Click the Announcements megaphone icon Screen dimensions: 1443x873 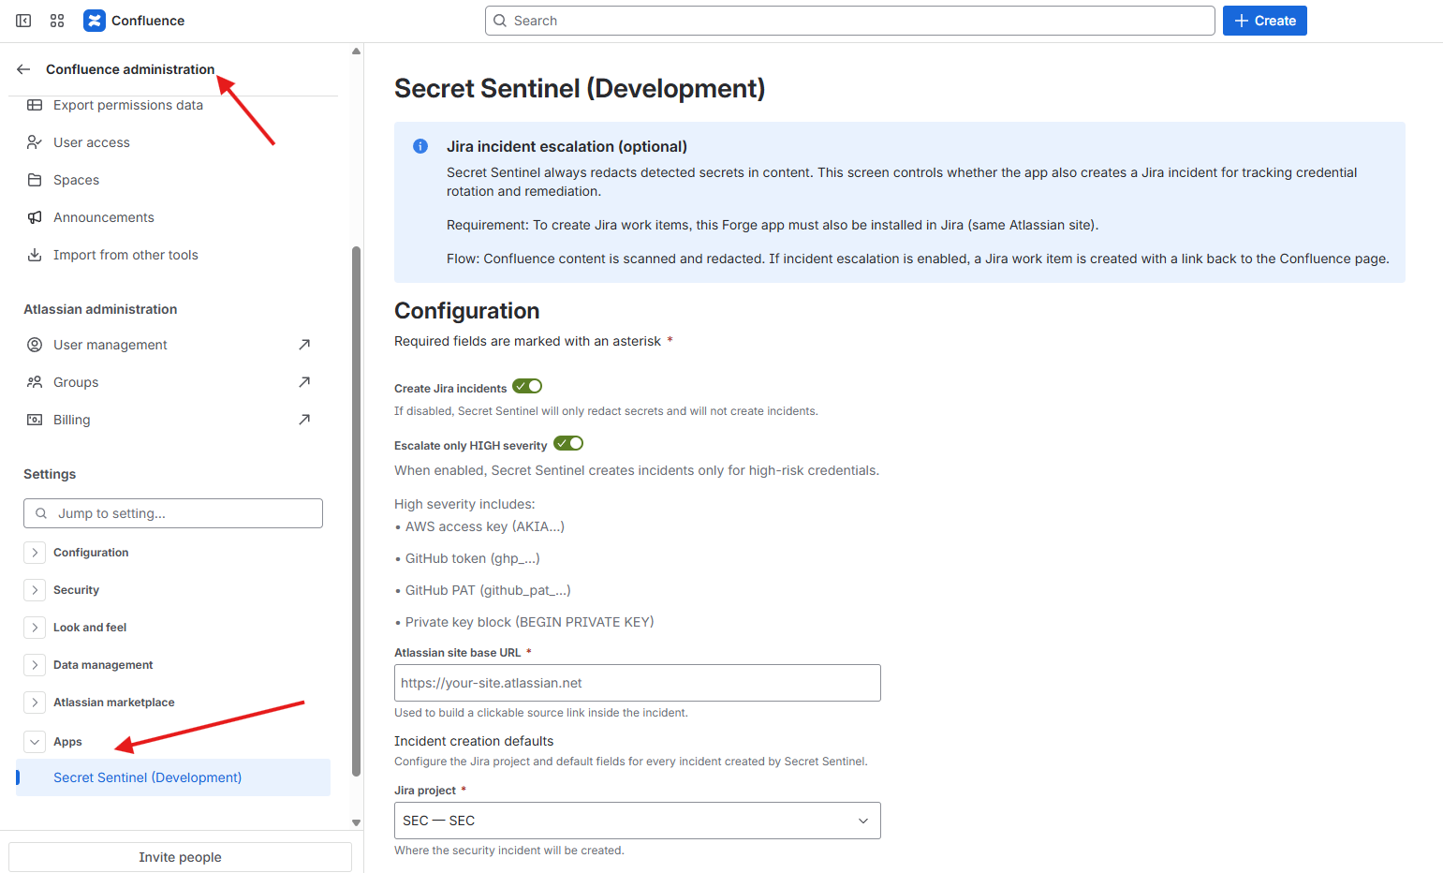tap(34, 216)
